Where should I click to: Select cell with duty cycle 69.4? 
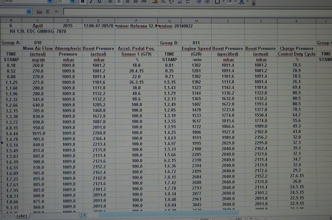tap(297, 87)
